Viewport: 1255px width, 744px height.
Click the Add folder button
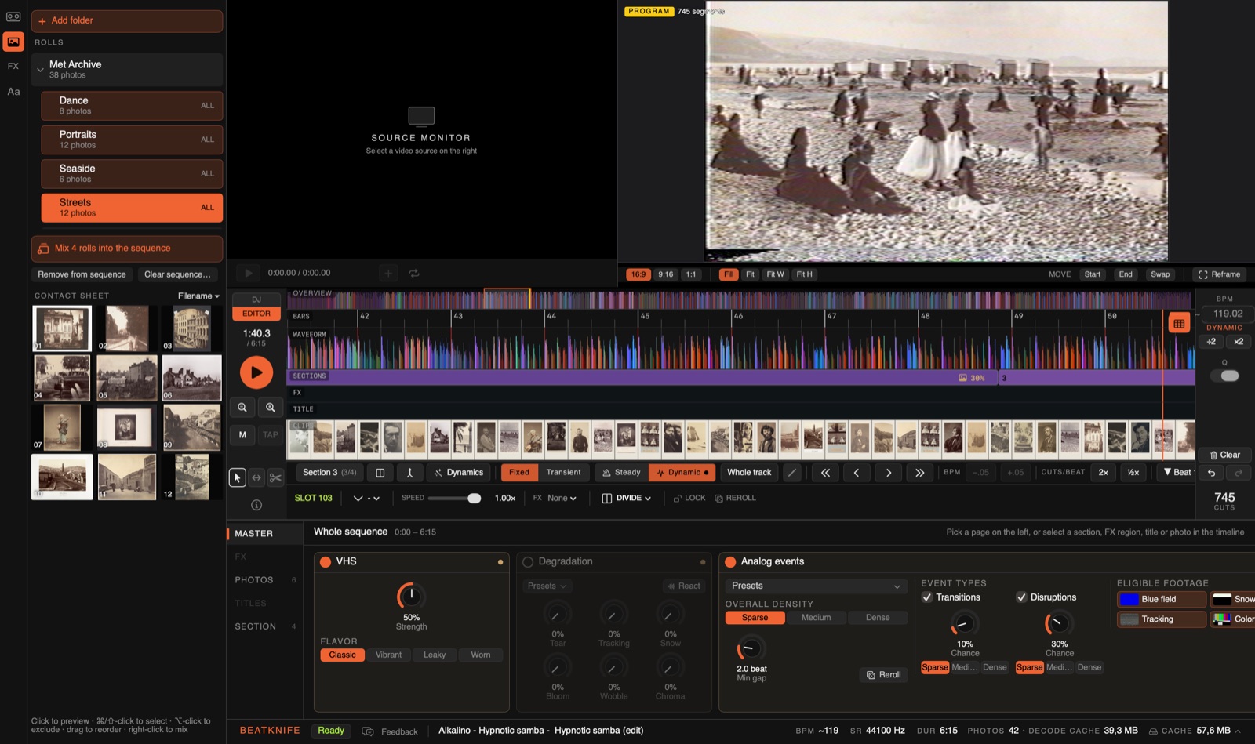(127, 21)
